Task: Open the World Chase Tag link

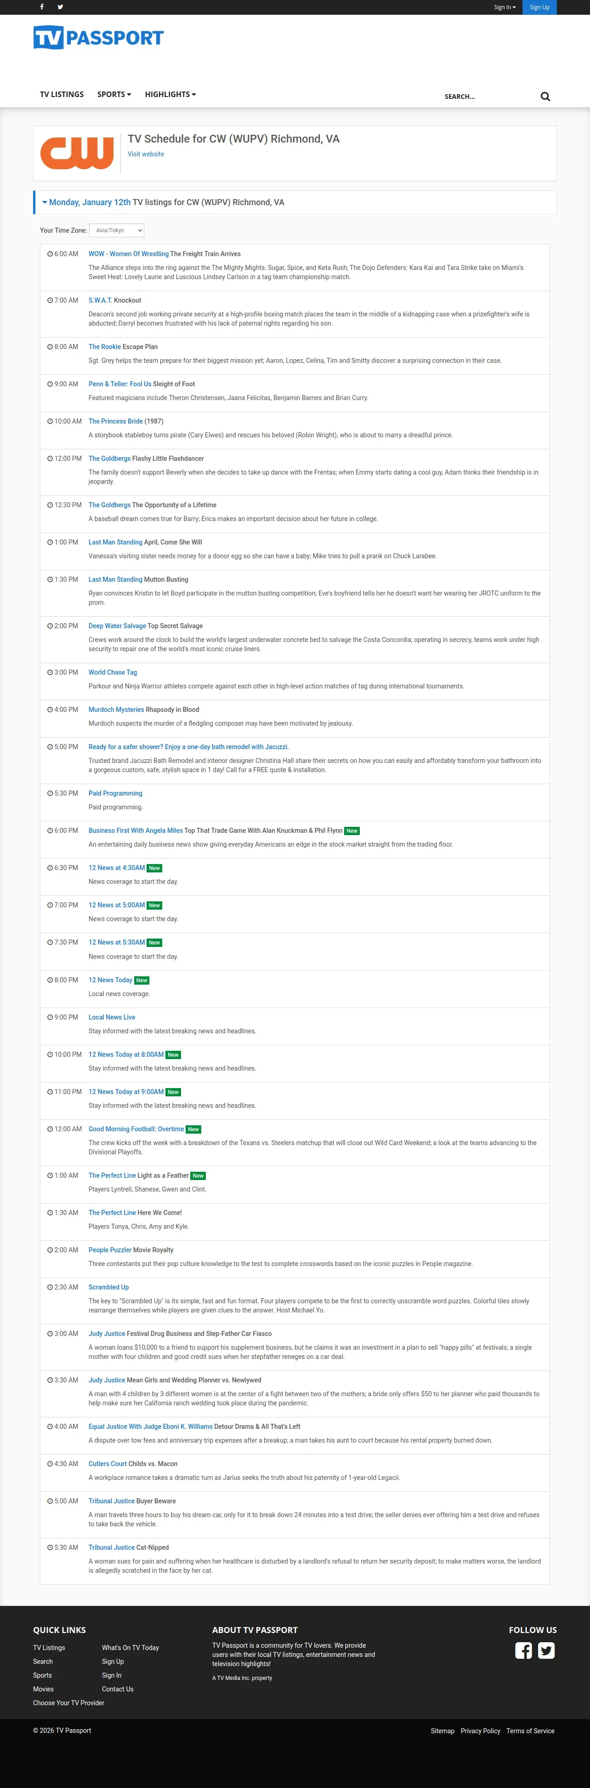Action: pos(112,673)
